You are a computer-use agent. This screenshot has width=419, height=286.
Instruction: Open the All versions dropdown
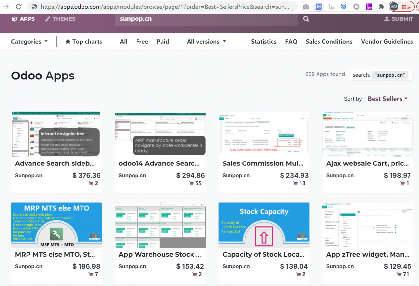pos(206,42)
